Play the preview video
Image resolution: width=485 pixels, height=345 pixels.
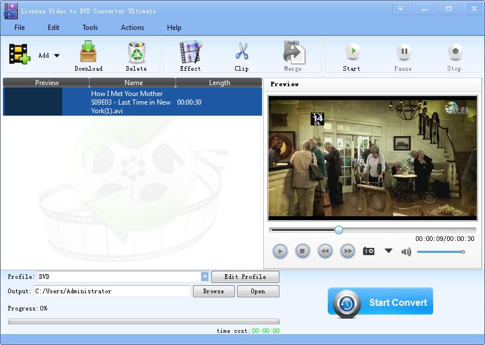(280, 251)
